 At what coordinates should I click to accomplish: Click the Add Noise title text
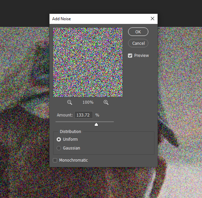coord(62,19)
